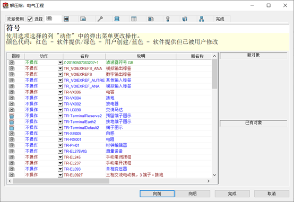Sort by the 动作 column header

tap(44, 56)
